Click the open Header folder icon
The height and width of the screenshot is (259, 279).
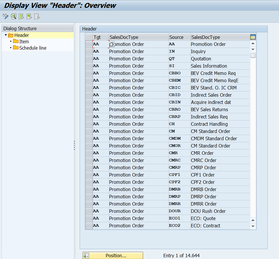point(11,35)
